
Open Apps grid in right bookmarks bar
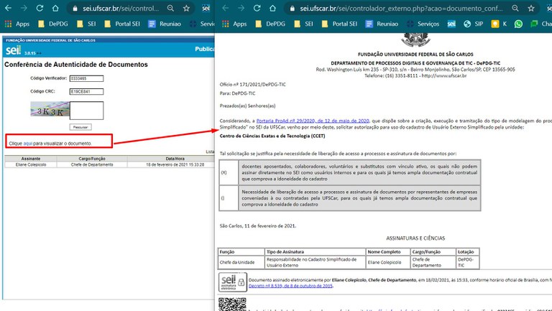pos(234,24)
